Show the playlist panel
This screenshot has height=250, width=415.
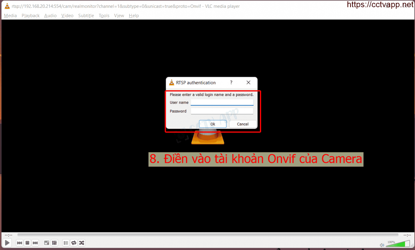[66, 243]
